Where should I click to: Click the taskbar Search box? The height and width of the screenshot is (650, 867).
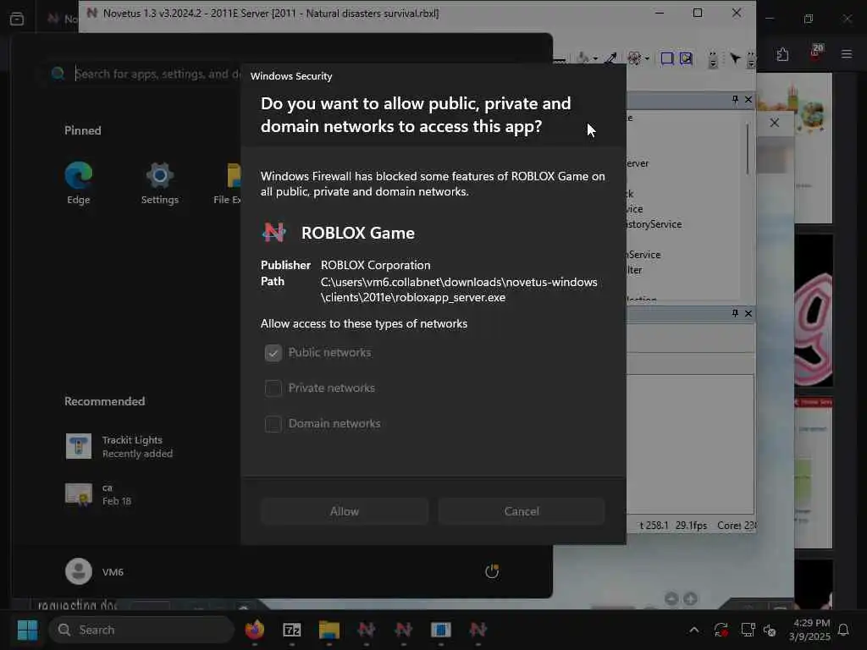(141, 630)
